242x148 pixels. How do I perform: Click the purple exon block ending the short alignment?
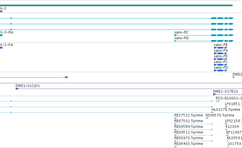click(66, 77)
